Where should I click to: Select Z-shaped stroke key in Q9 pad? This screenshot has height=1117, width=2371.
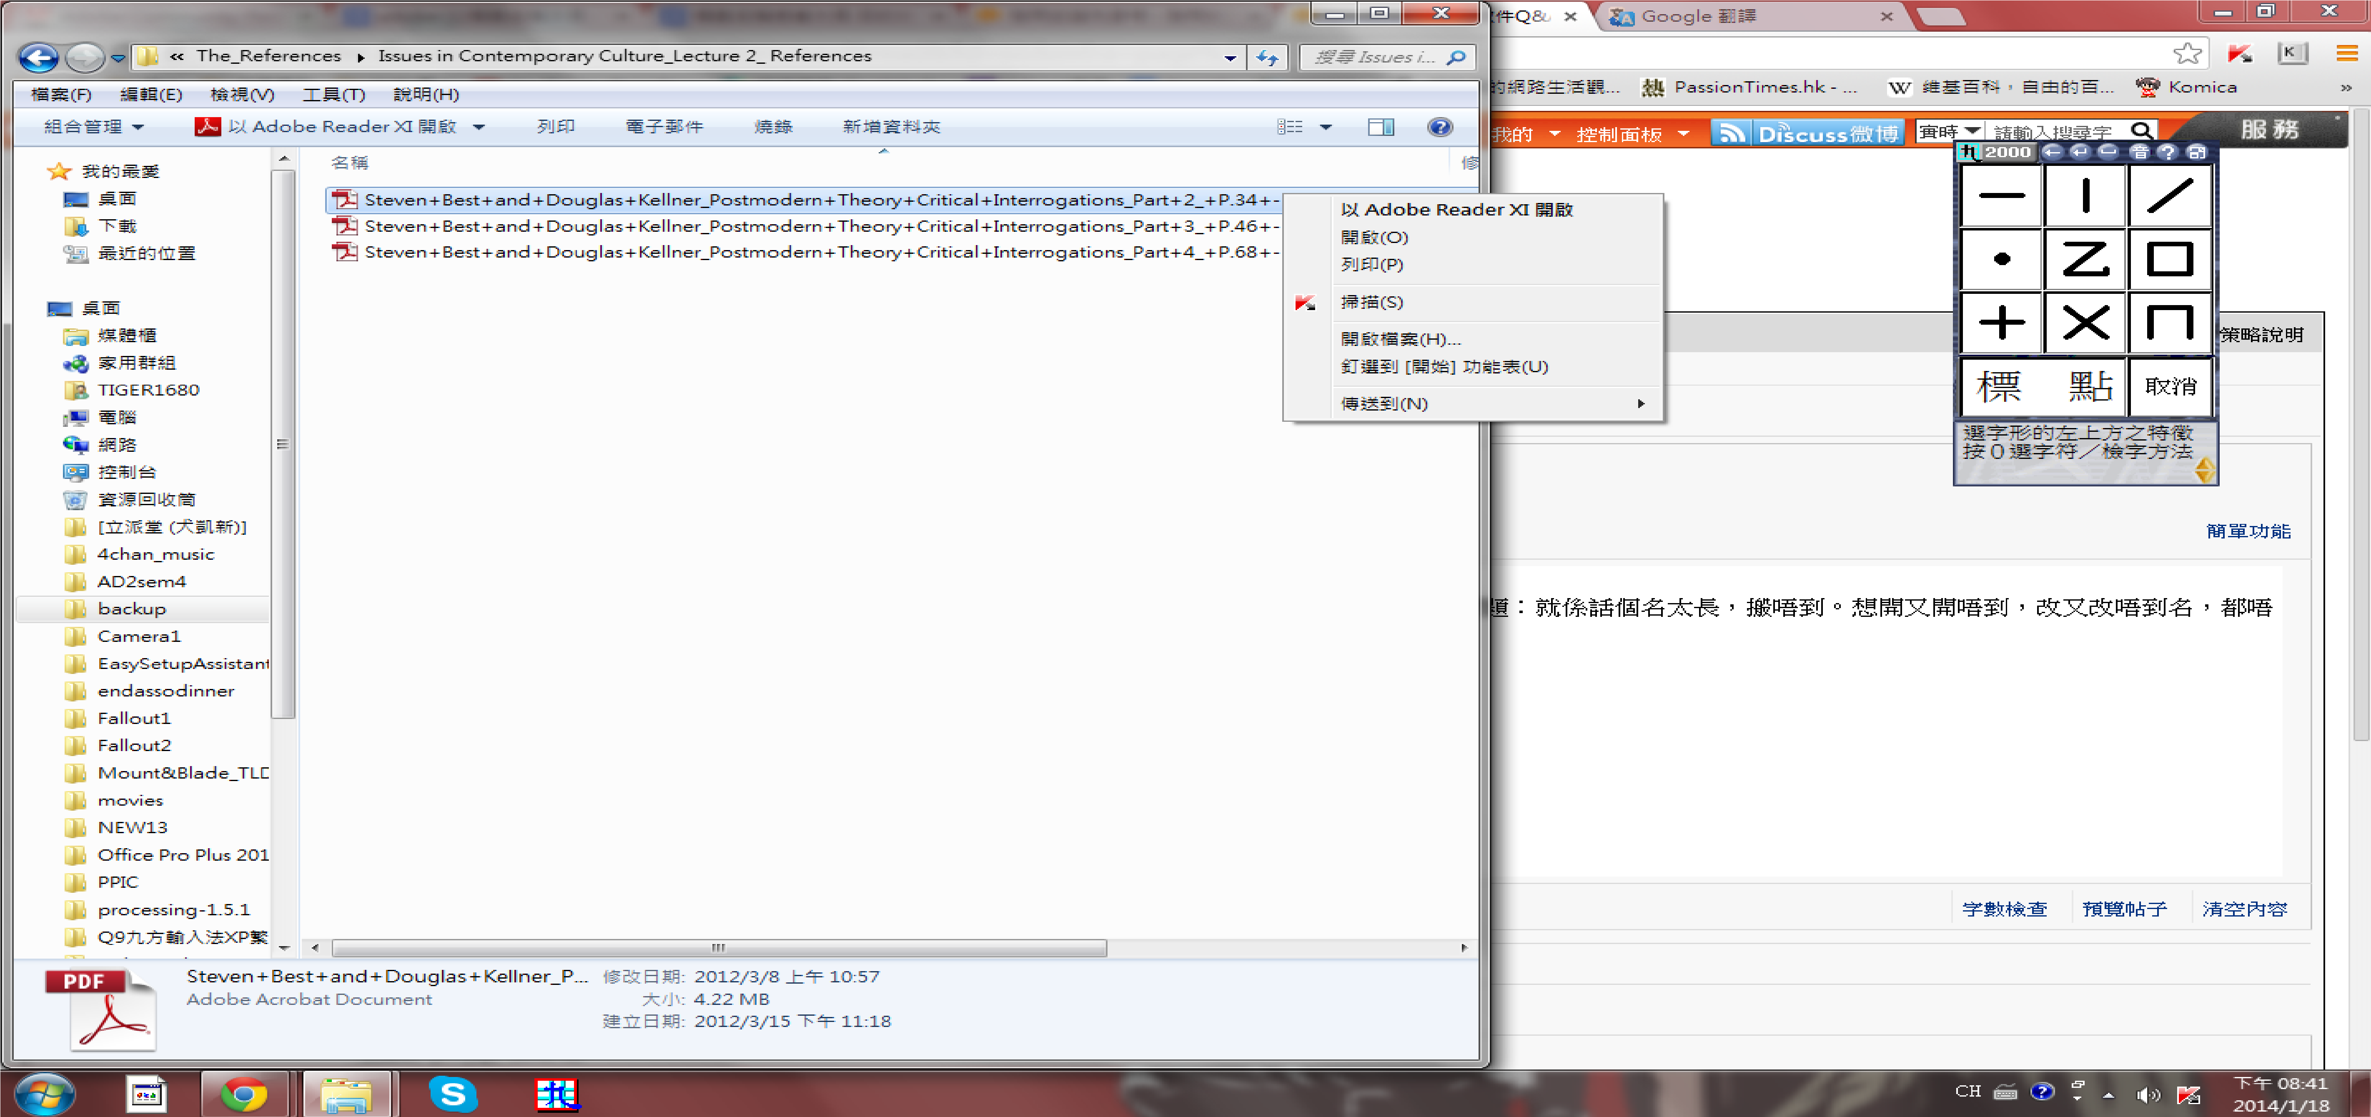[2085, 260]
